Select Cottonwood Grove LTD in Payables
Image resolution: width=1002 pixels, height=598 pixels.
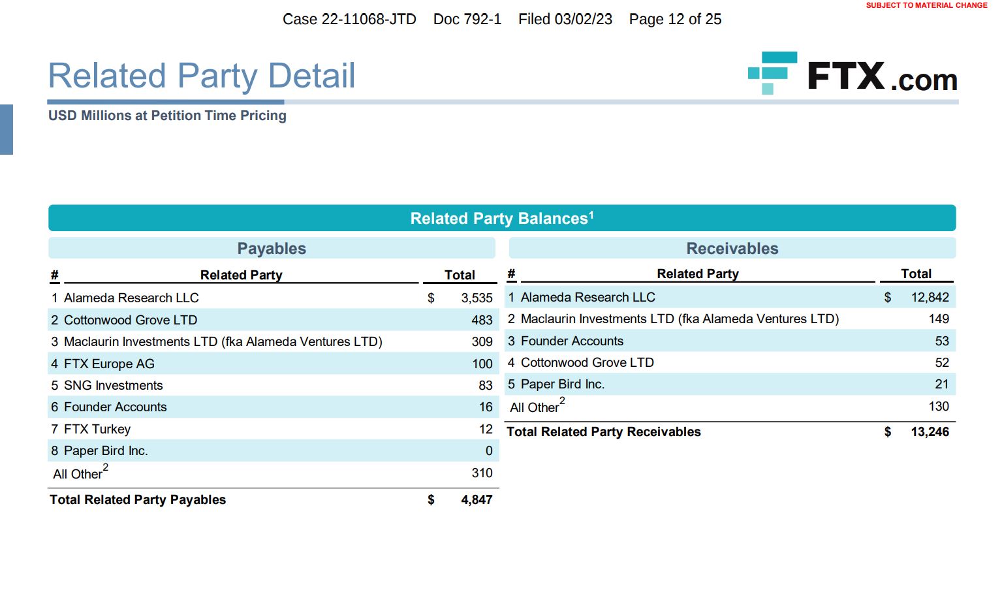[x=131, y=320]
